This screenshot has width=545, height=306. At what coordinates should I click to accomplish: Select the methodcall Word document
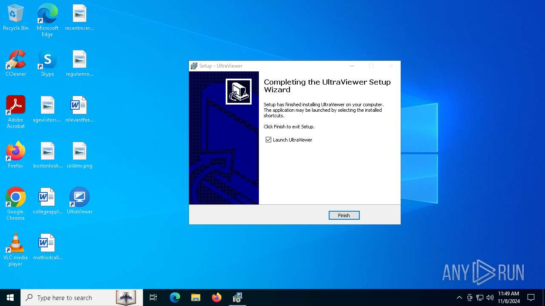pos(47,247)
